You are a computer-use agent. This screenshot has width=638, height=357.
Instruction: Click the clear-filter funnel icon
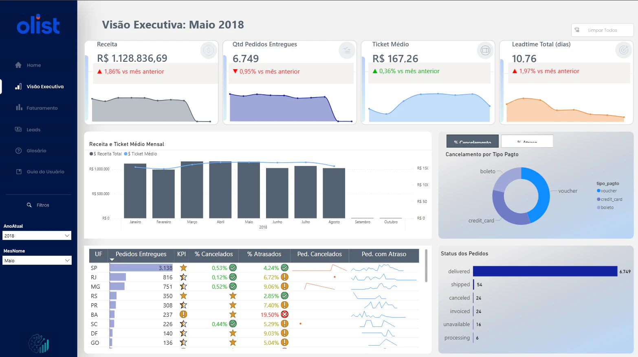click(577, 30)
